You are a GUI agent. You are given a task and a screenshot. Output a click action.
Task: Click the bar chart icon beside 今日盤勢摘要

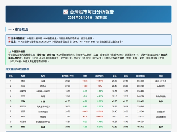[10, 51]
